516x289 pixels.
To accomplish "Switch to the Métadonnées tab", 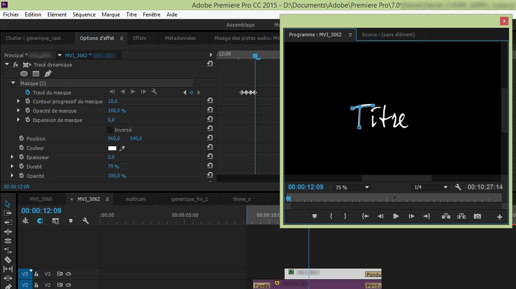I will coord(180,38).
